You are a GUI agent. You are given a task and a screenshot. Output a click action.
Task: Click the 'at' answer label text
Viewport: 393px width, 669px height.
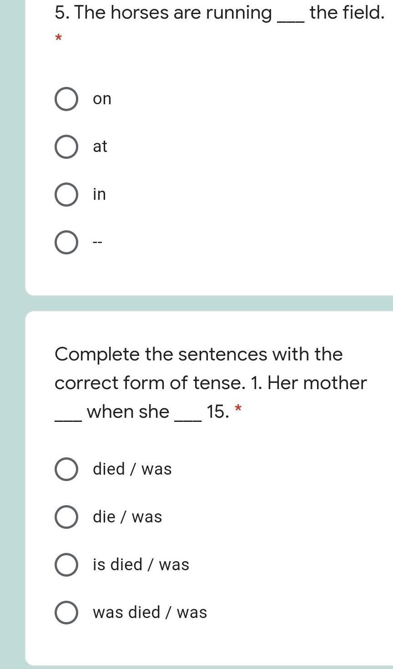[x=100, y=147]
